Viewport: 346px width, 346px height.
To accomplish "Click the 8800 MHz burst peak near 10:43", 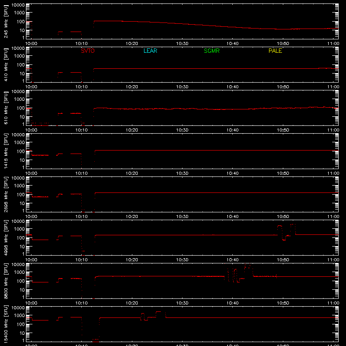I will click(x=247, y=265).
